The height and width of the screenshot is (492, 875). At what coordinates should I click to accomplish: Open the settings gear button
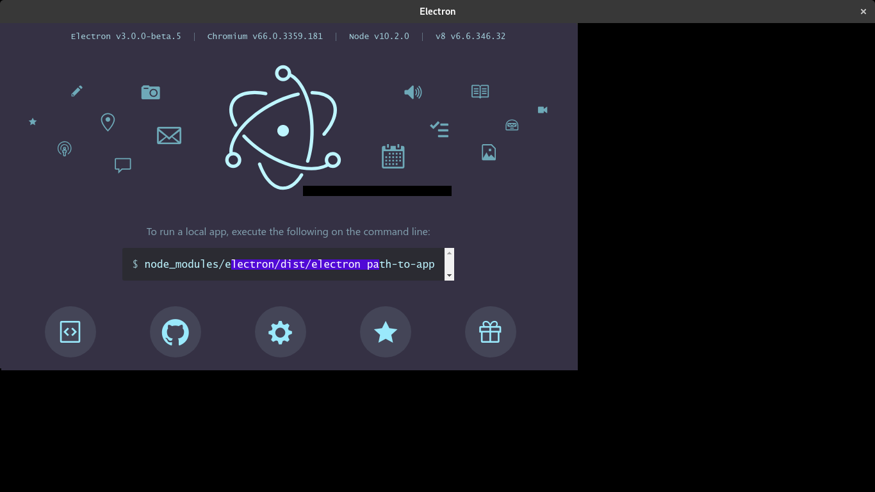280,332
